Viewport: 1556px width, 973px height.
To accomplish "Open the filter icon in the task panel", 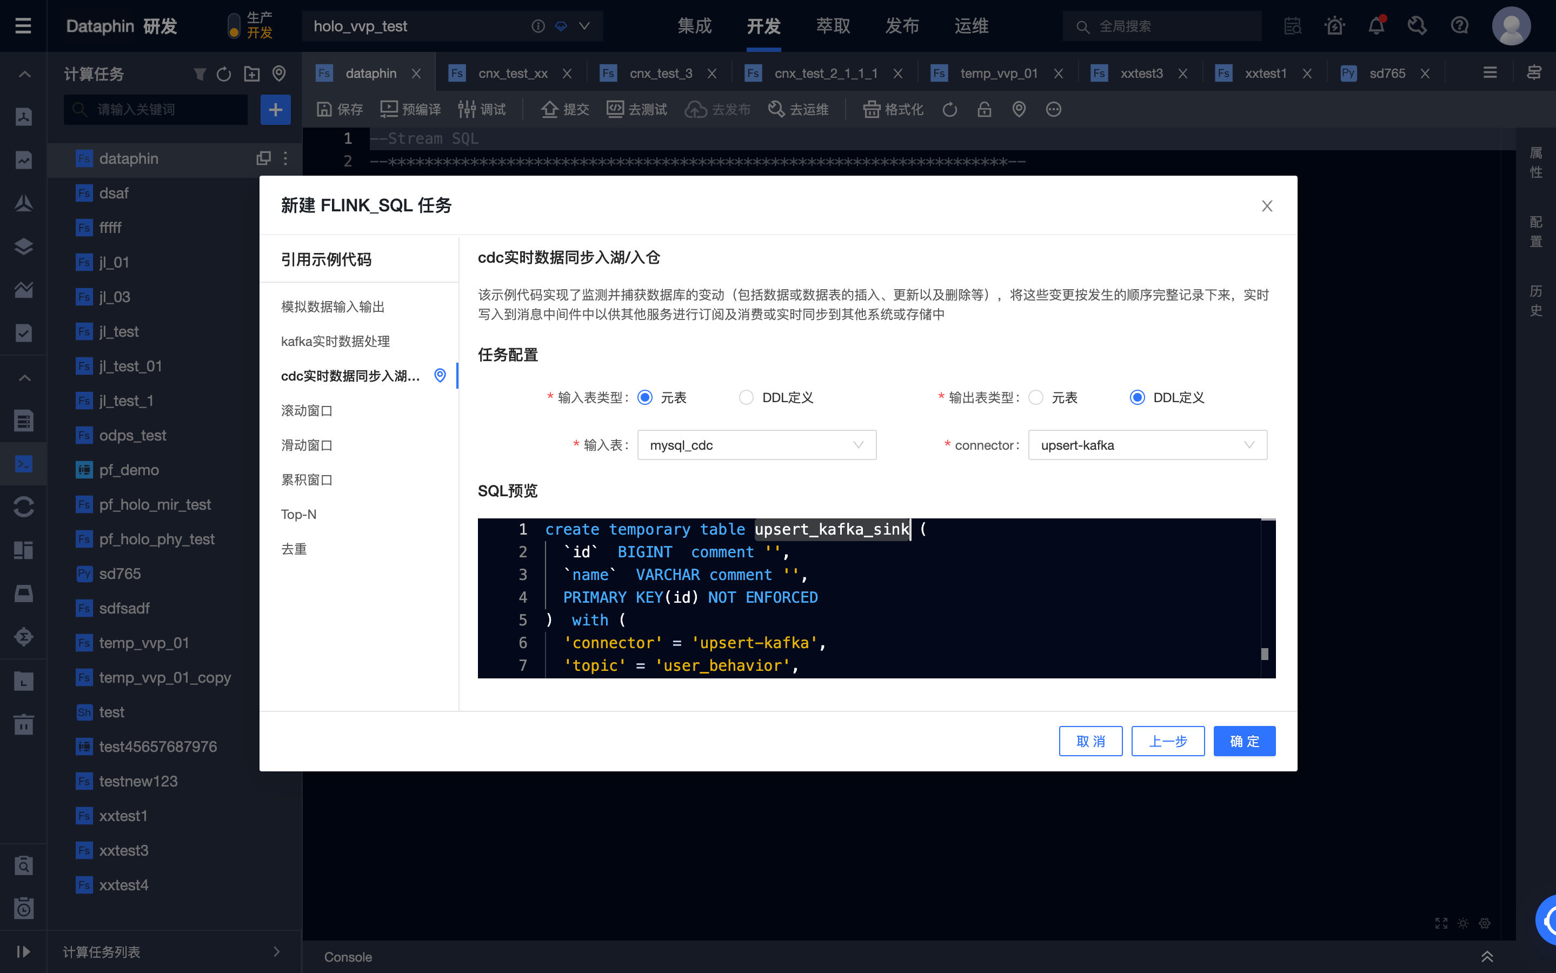I will [x=200, y=74].
